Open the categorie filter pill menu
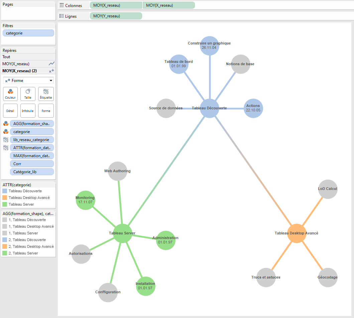Image resolution: width=354 pixels, height=318 pixels. pyautogui.click(x=28, y=33)
